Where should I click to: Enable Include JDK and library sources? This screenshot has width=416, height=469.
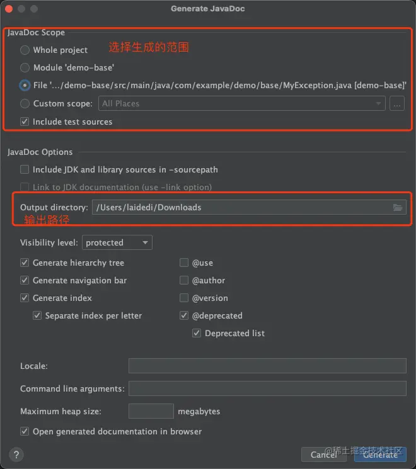pos(25,169)
